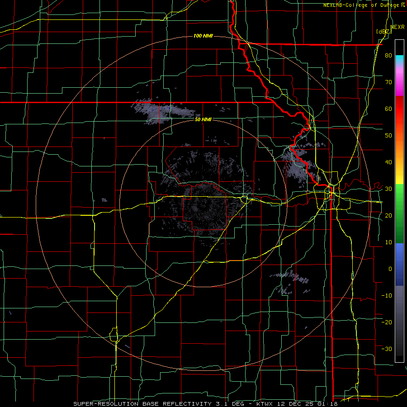
Task: Click the 'KTWX' radar site identifier
Action: pyautogui.click(x=264, y=404)
